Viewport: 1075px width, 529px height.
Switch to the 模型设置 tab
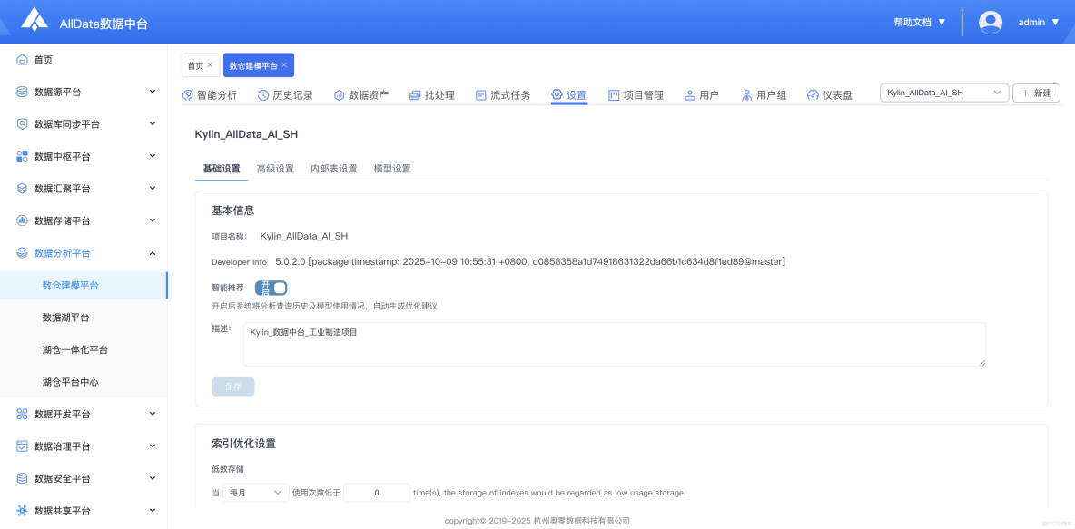[x=392, y=168]
